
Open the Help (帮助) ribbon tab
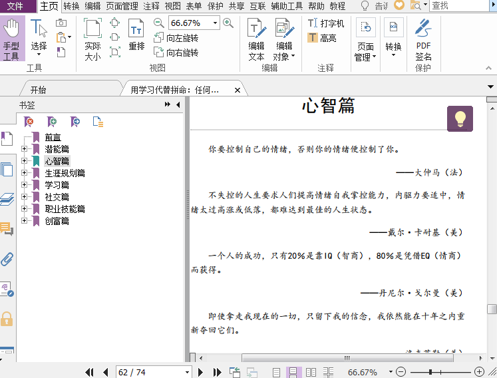coord(316,6)
